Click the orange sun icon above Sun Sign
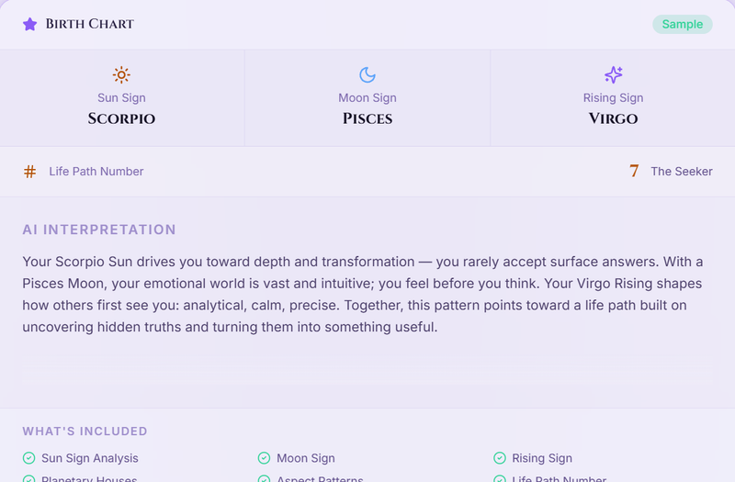Viewport: 735px width, 482px height. pos(121,75)
